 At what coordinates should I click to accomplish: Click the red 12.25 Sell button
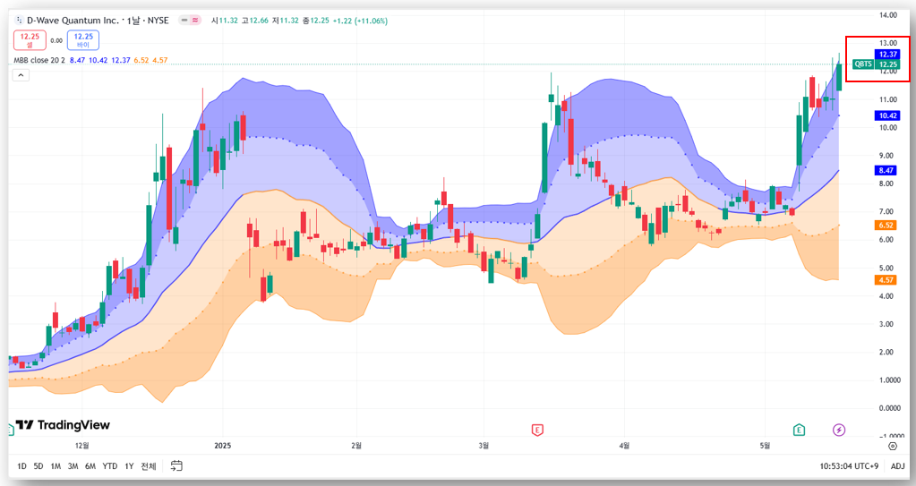coord(30,39)
